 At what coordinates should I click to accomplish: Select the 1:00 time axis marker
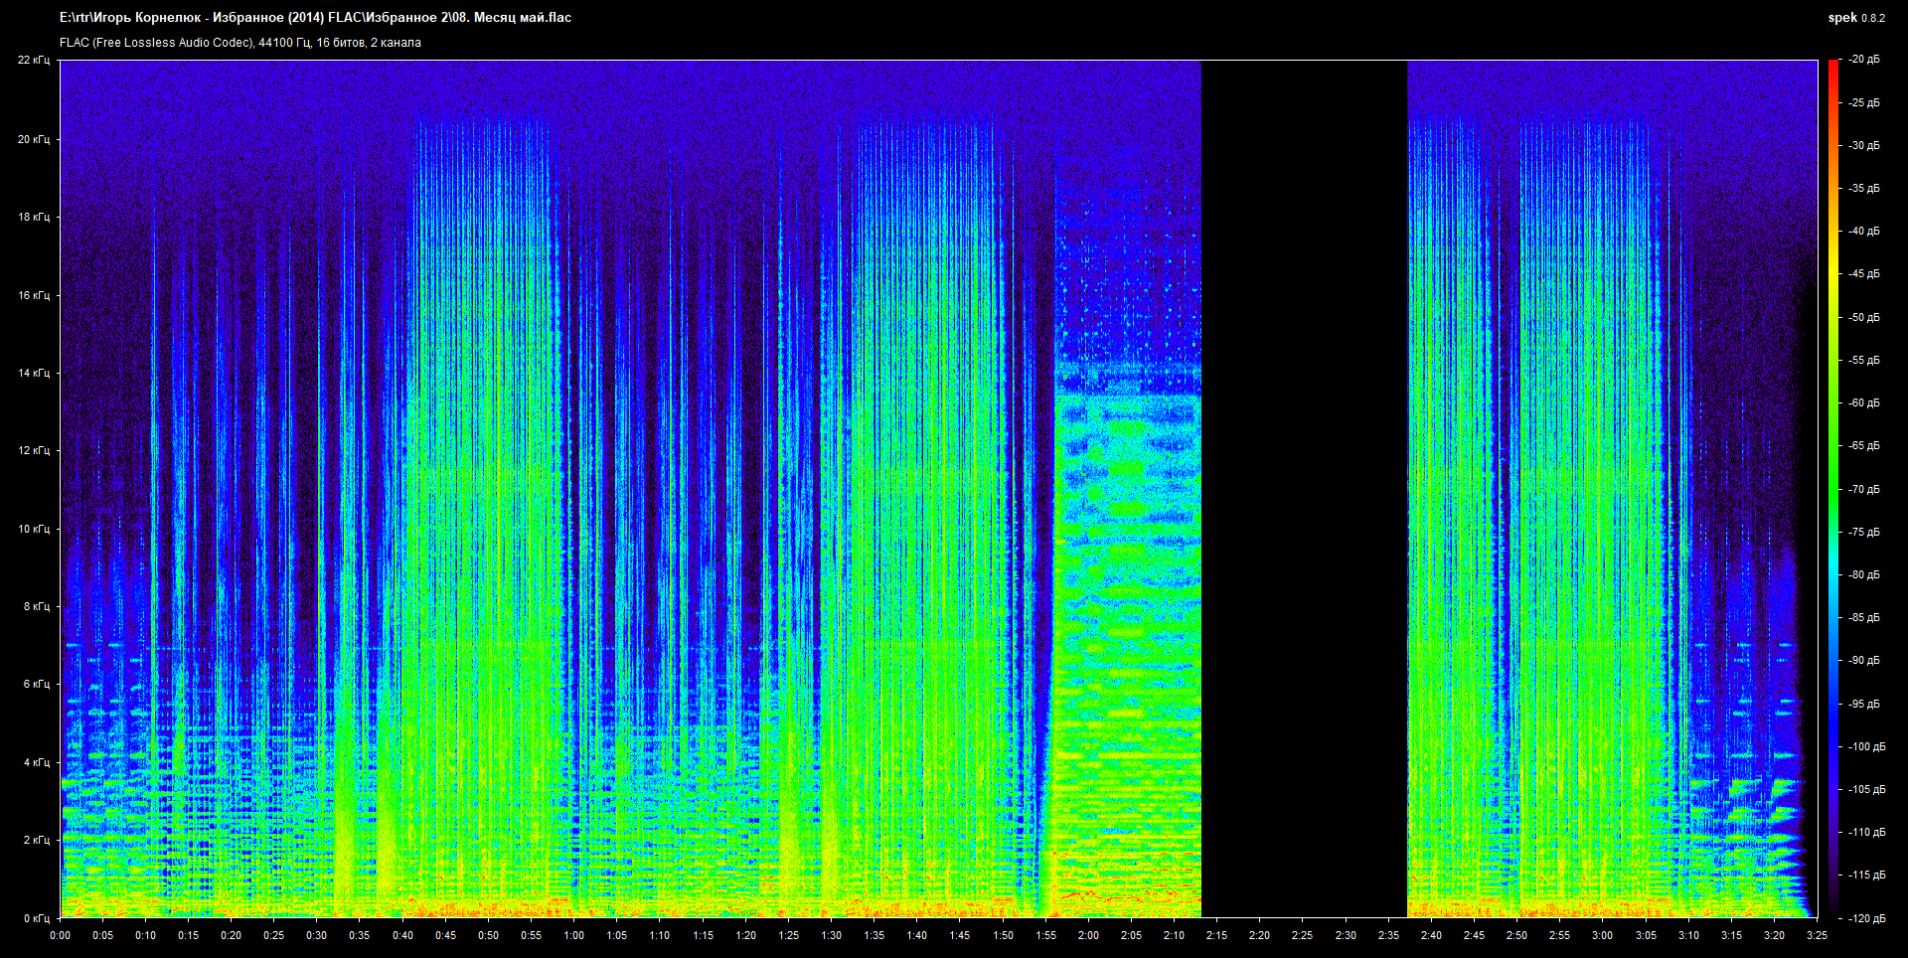coord(574,935)
